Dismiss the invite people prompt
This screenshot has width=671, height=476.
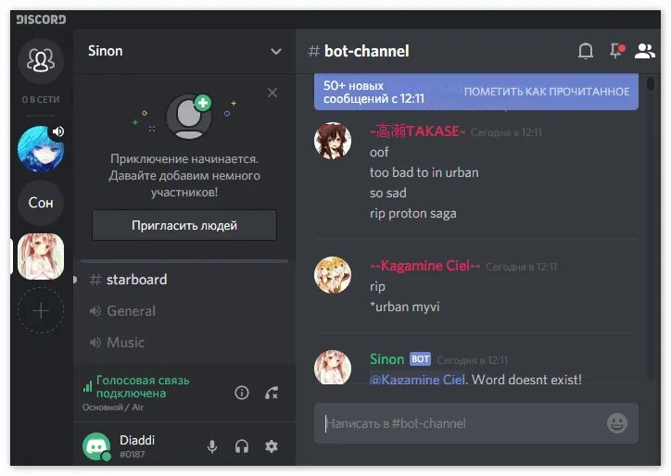[272, 93]
